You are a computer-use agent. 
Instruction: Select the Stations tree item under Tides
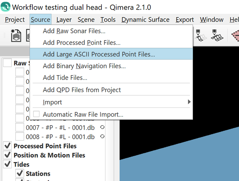38,174
